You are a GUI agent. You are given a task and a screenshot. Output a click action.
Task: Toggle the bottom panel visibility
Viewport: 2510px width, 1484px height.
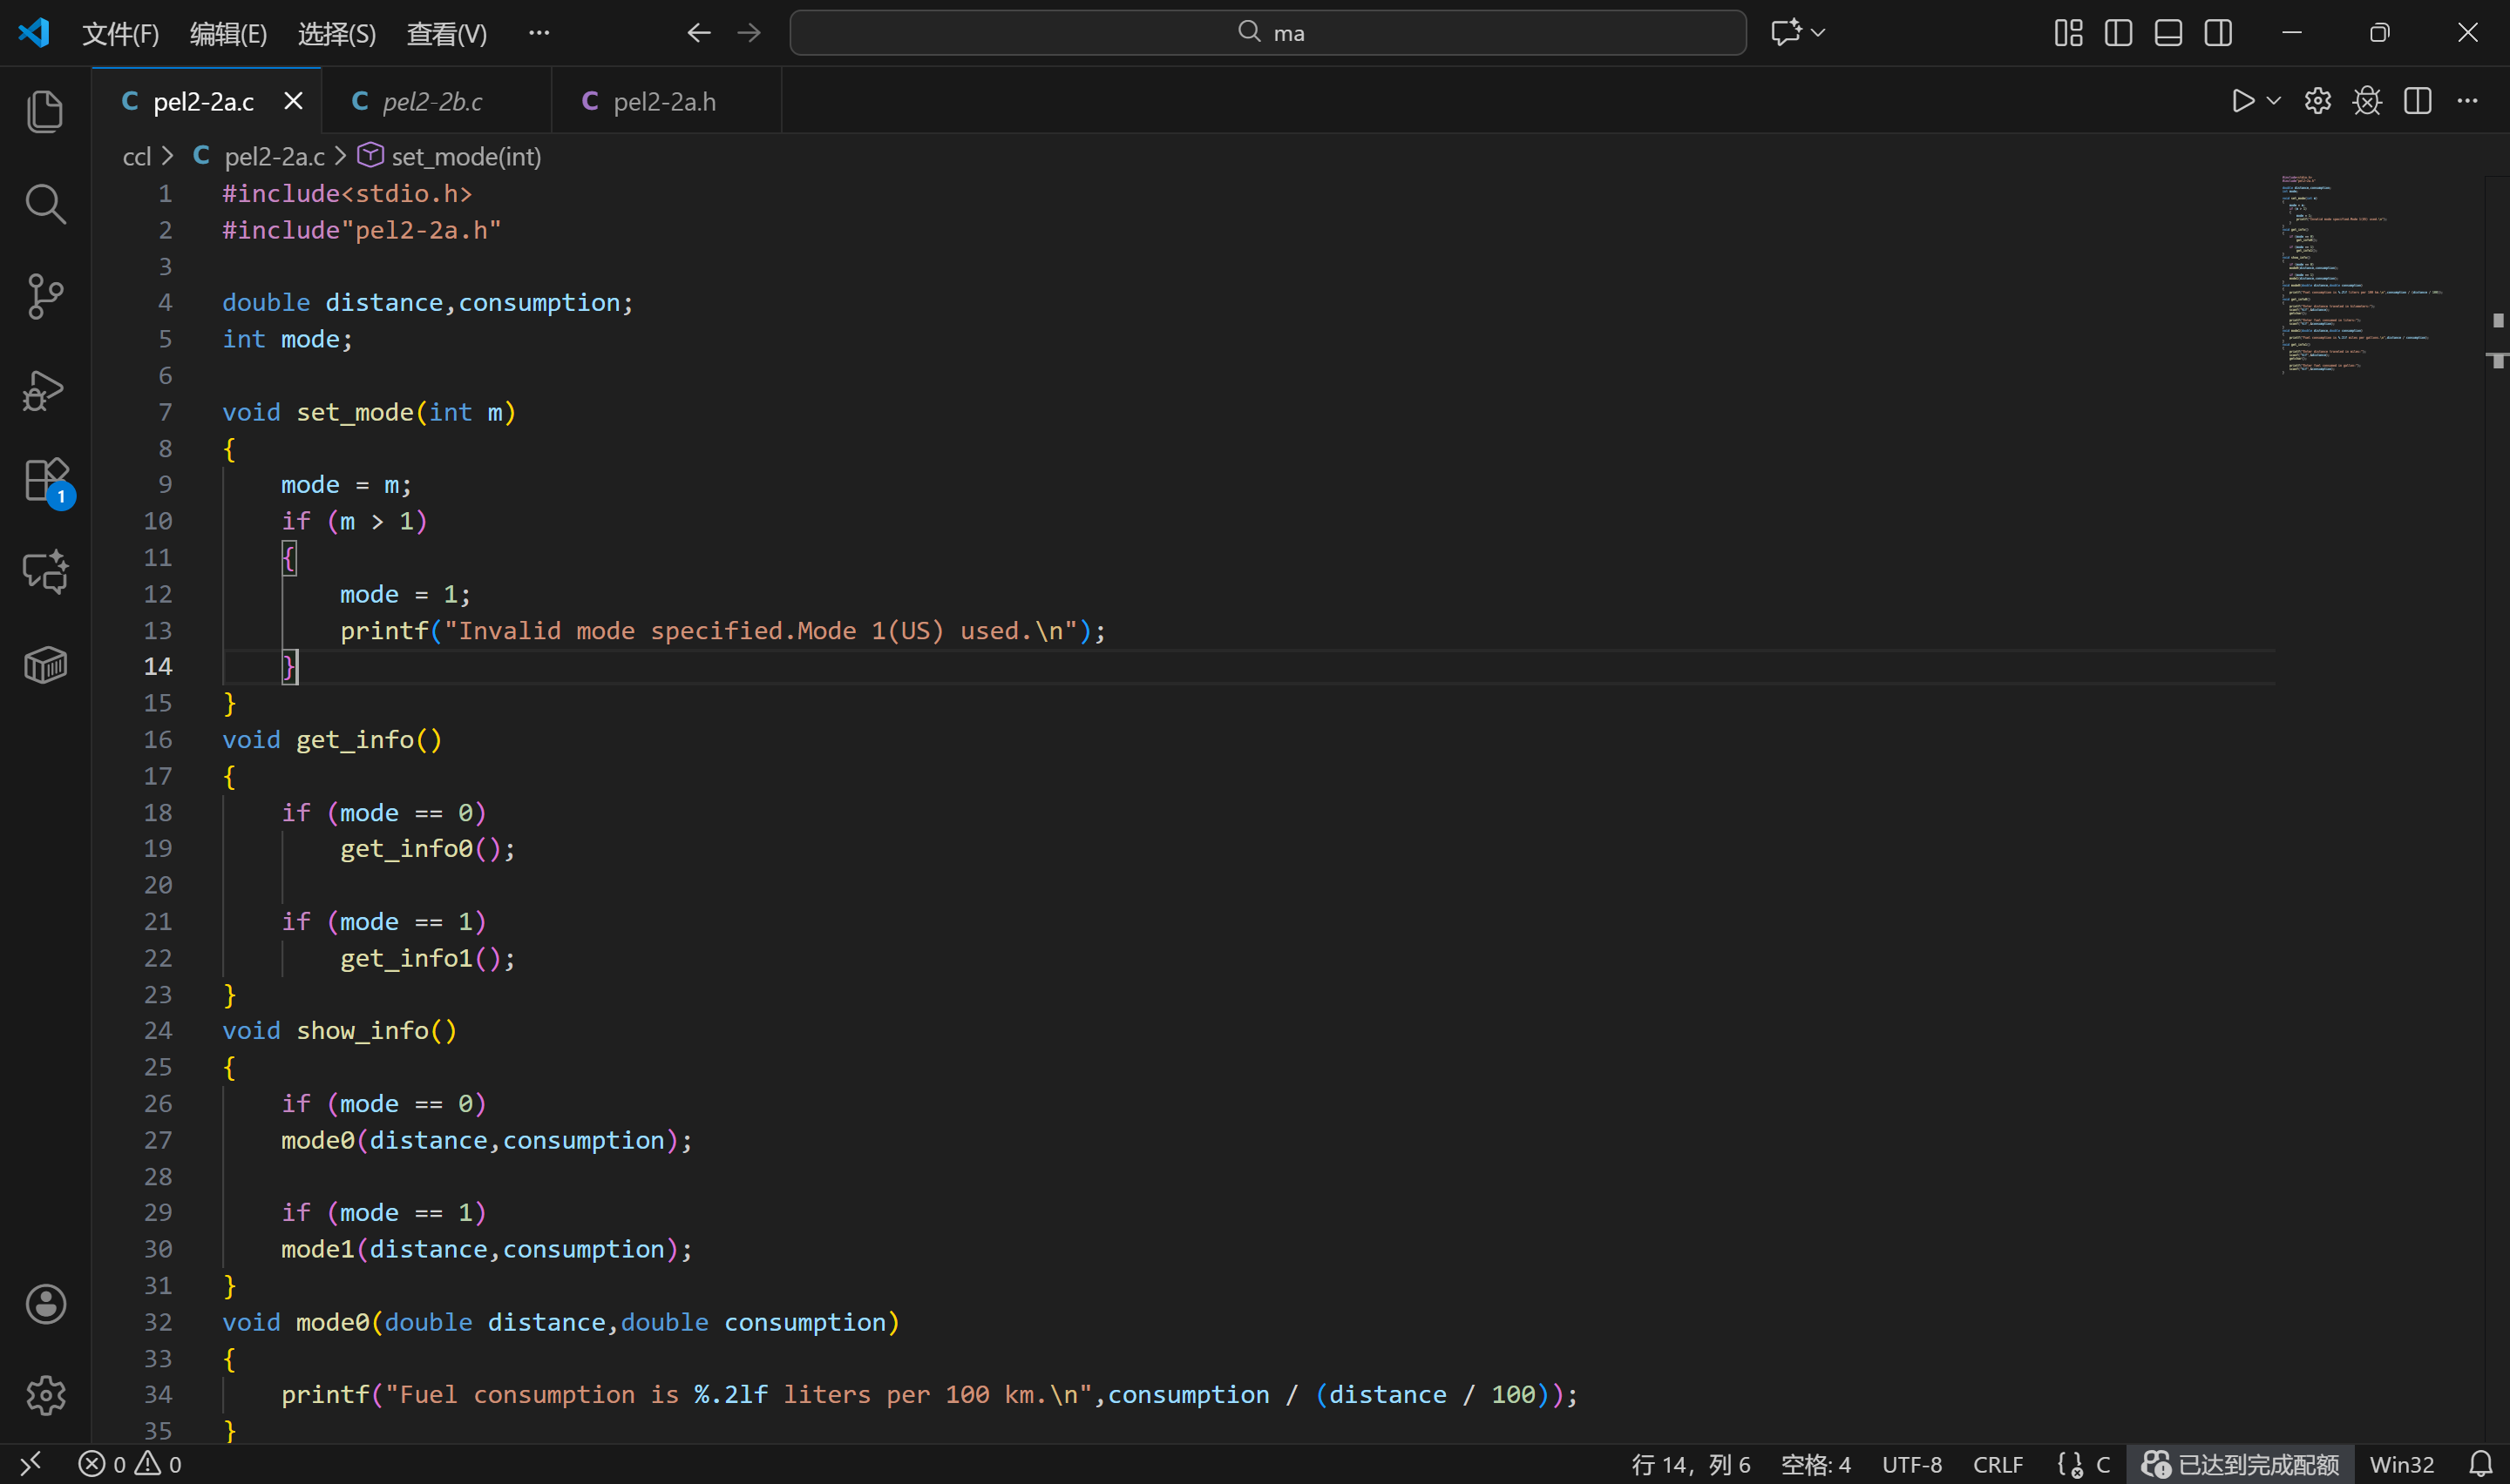2167,33
